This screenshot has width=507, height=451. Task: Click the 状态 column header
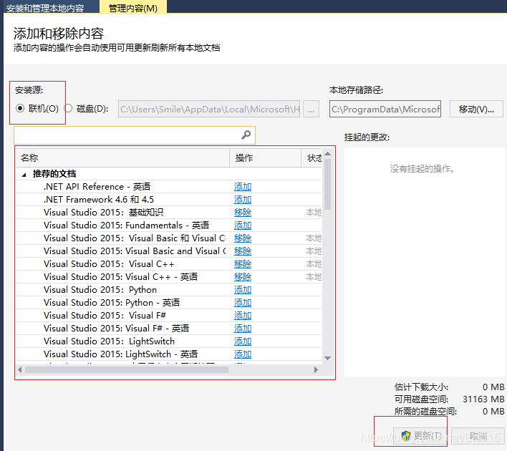(x=312, y=157)
